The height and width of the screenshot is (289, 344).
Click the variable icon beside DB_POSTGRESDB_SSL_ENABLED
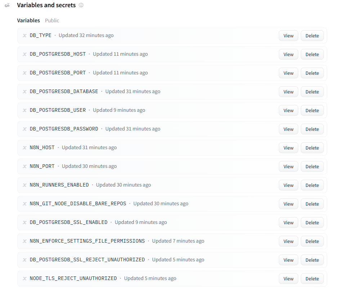[x=24, y=223]
